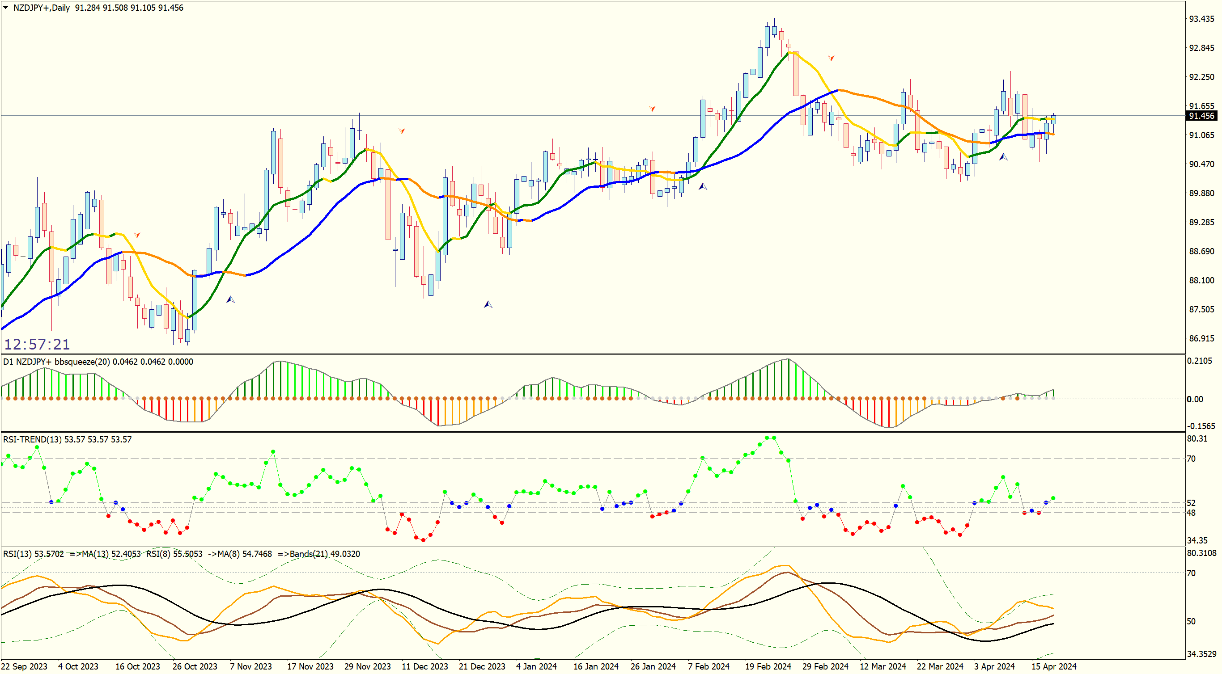Click the current price tag 91.456
1222x674 pixels.
coord(1201,116)
